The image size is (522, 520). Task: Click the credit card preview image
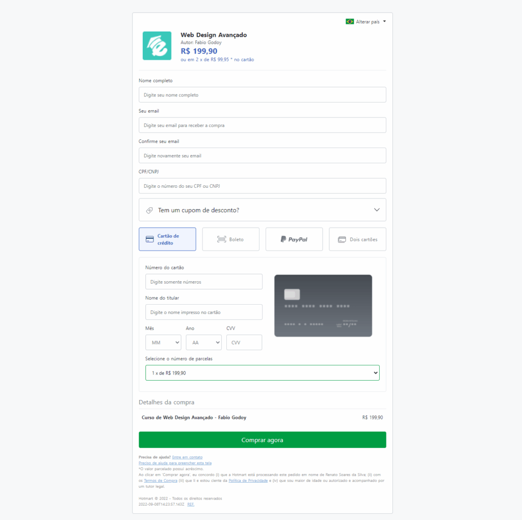coord(323,306)
